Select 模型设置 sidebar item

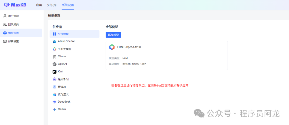tap(21, 33)
